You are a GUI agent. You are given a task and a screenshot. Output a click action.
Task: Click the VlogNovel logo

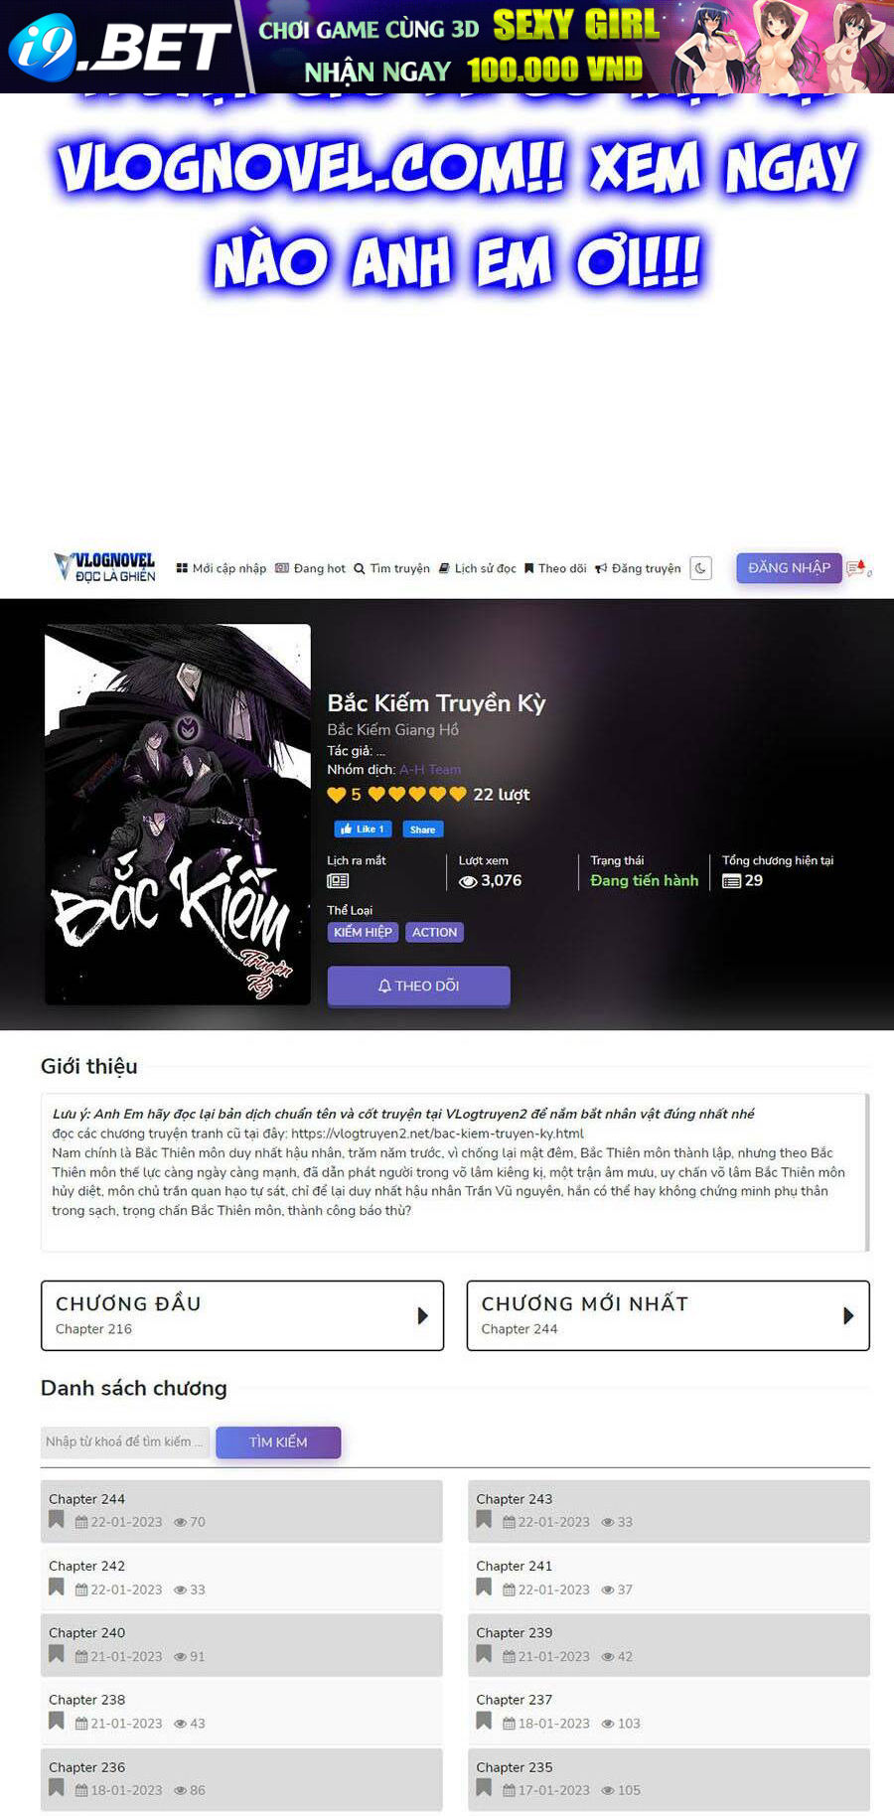click(104, 567)
